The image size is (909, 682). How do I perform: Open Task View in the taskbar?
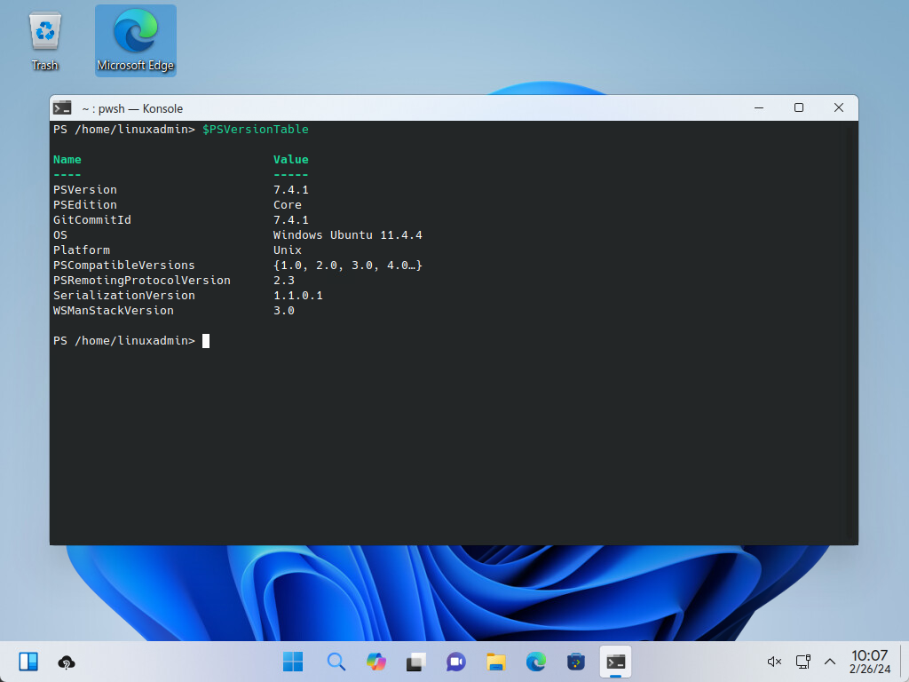pos(416,662)
